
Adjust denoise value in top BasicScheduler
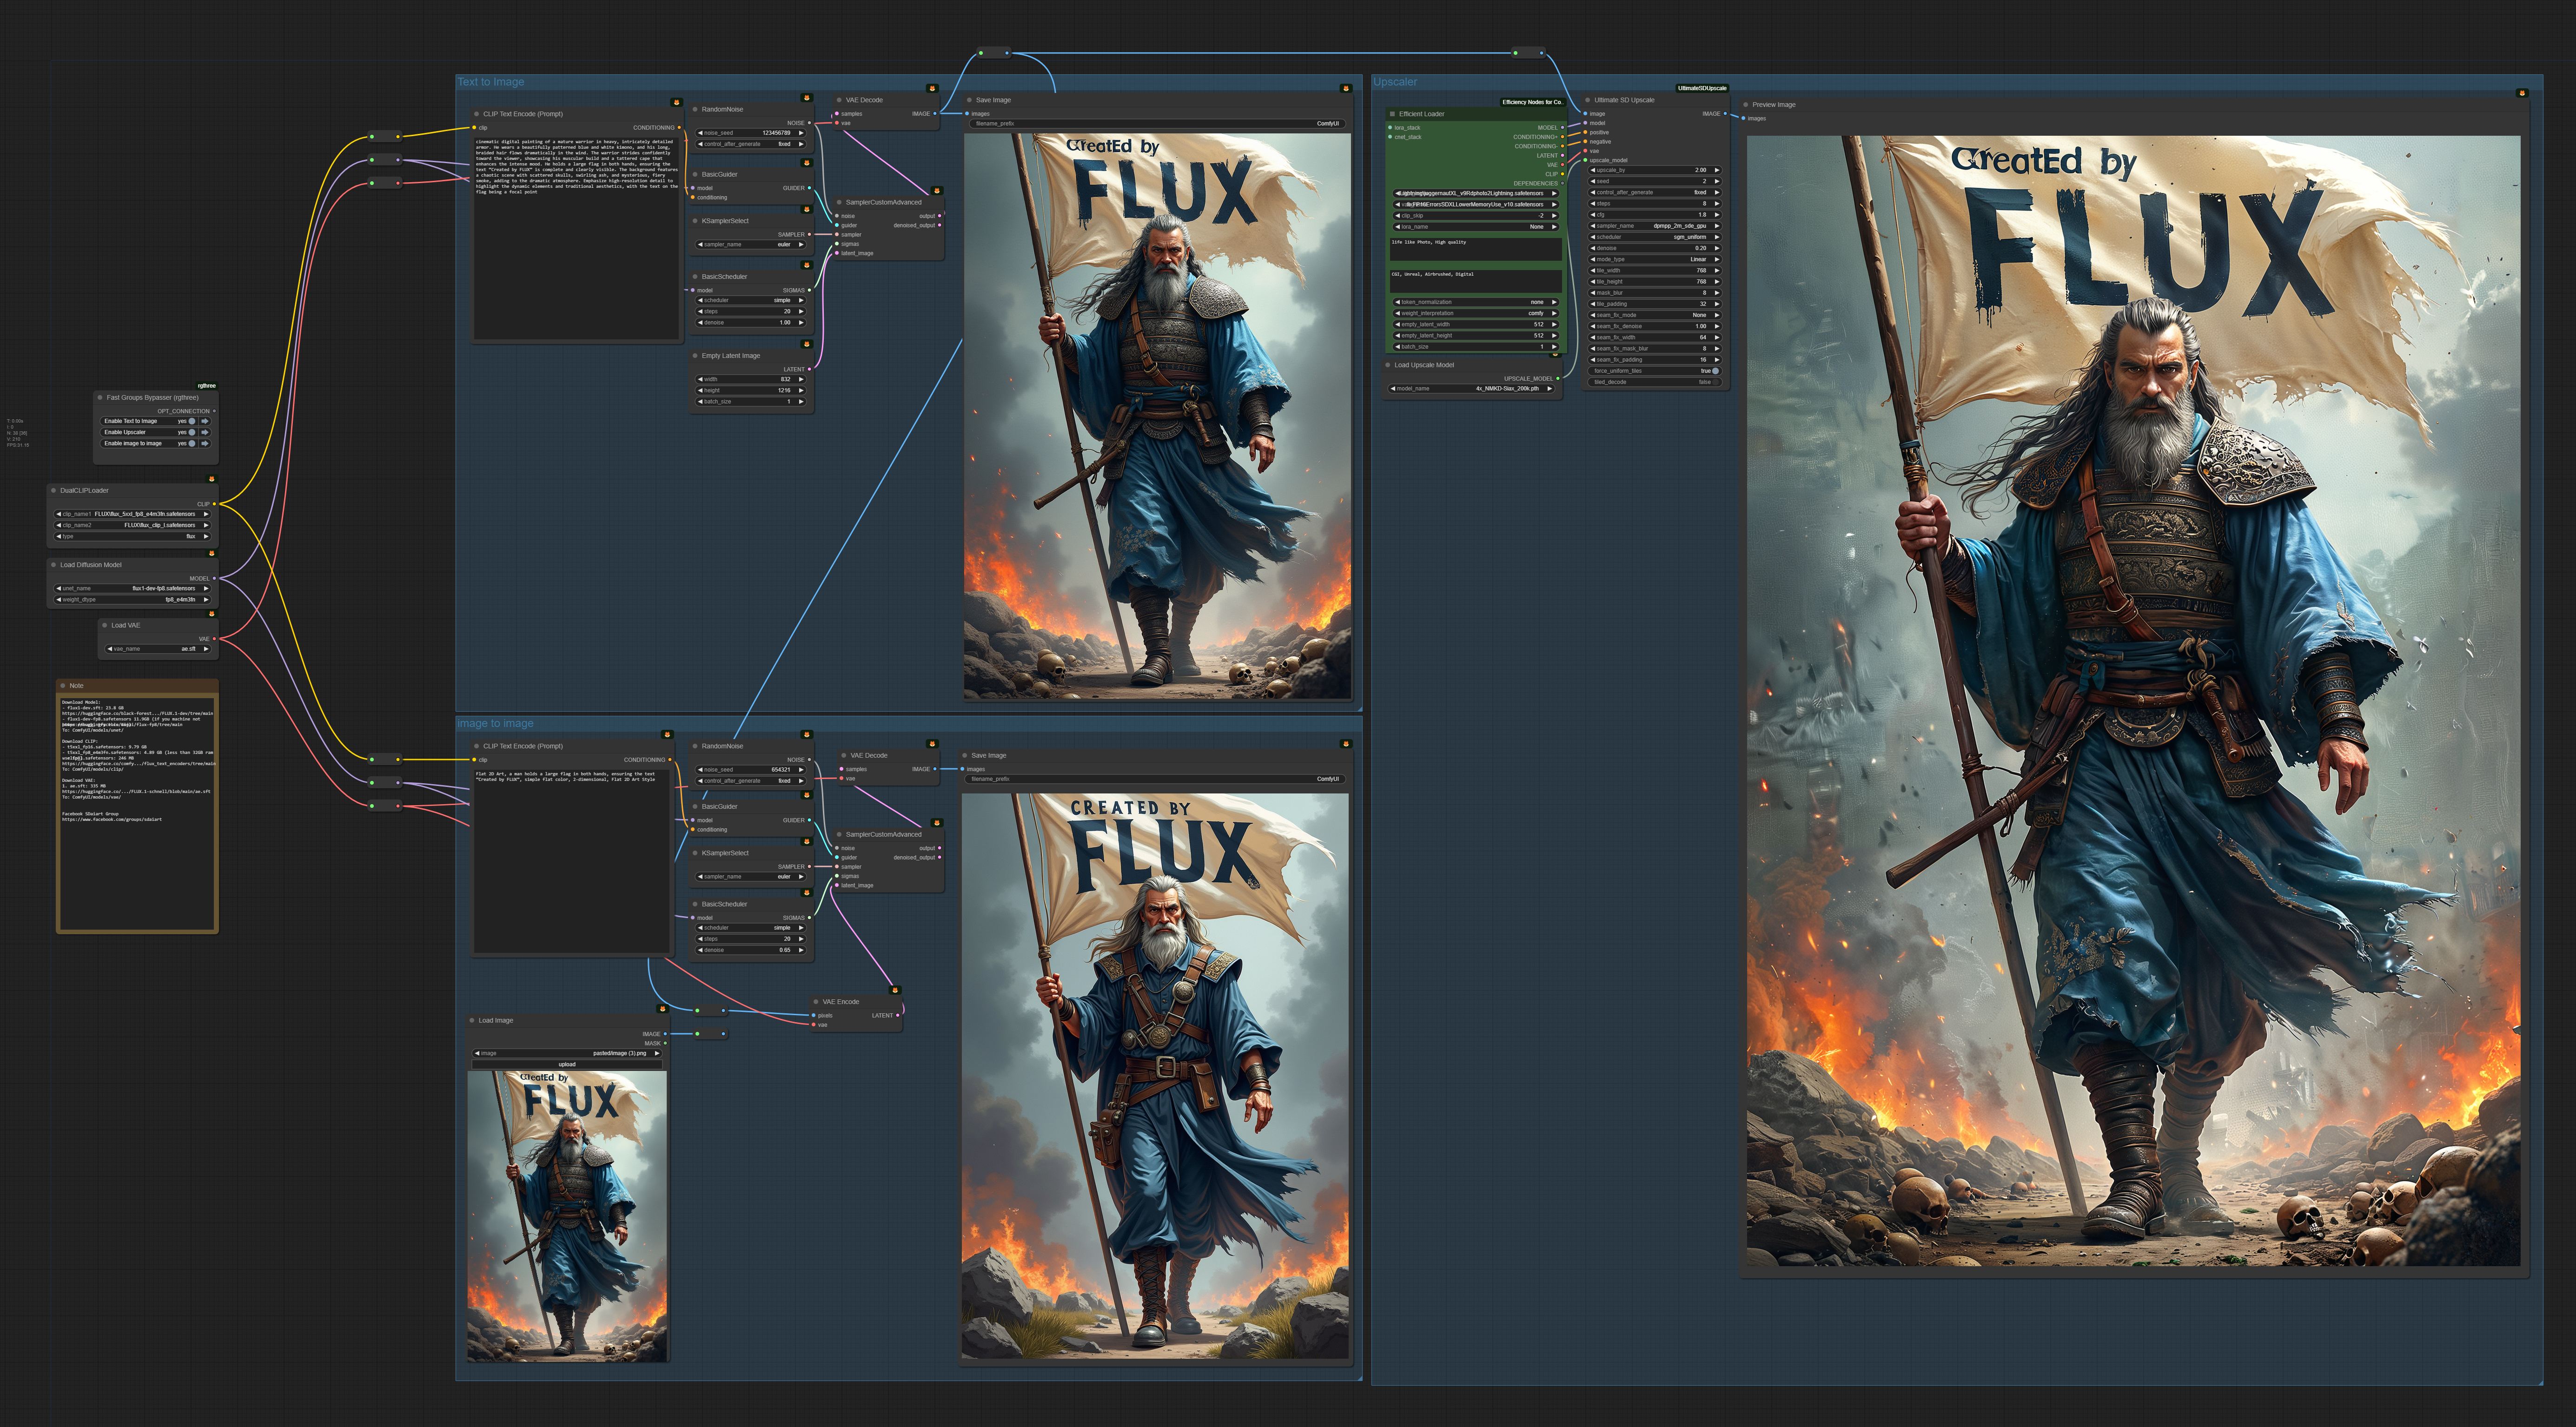[x=751, y=322]
